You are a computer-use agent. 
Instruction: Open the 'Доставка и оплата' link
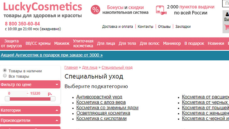[x=117, y=26]
